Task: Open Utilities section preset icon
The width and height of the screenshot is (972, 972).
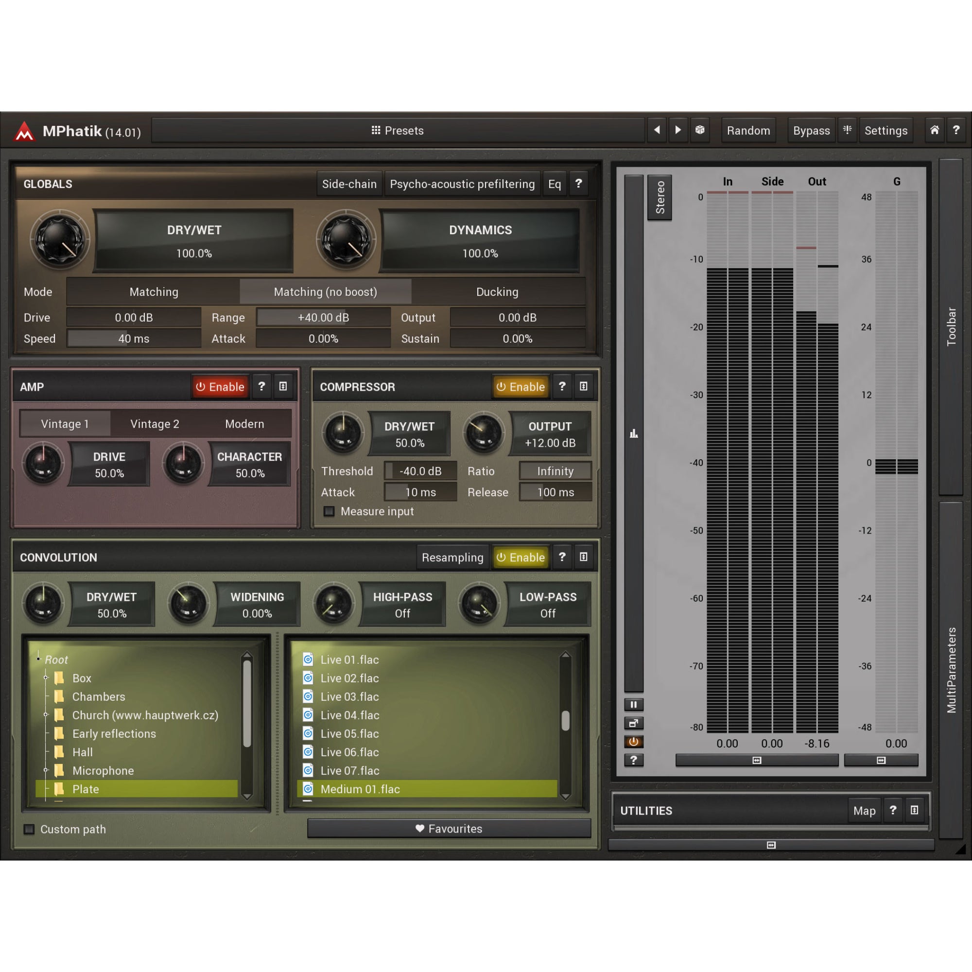Action: click(914, 810)
